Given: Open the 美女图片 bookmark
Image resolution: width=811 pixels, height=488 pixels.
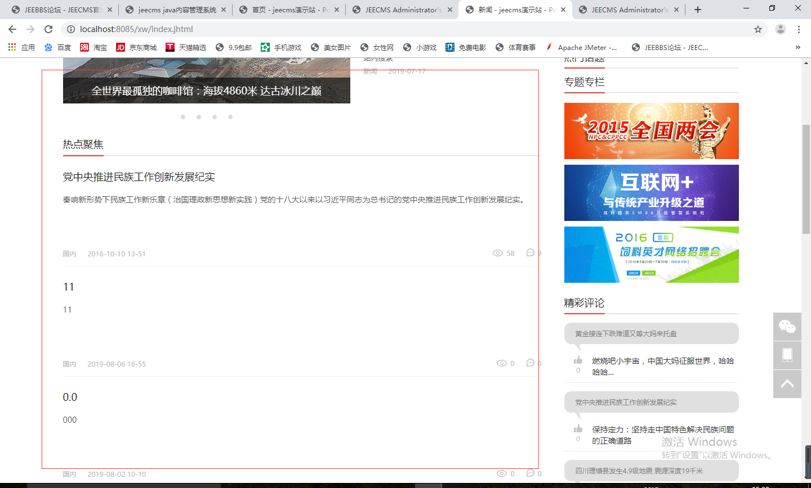Looking at the screenshot, I should click(331, 47).
